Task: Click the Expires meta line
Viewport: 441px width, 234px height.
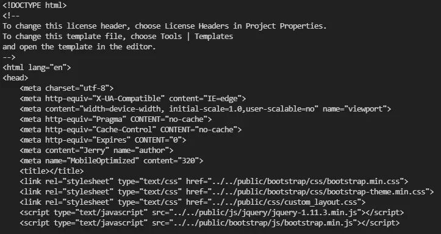Action: [x=103, y=140]
